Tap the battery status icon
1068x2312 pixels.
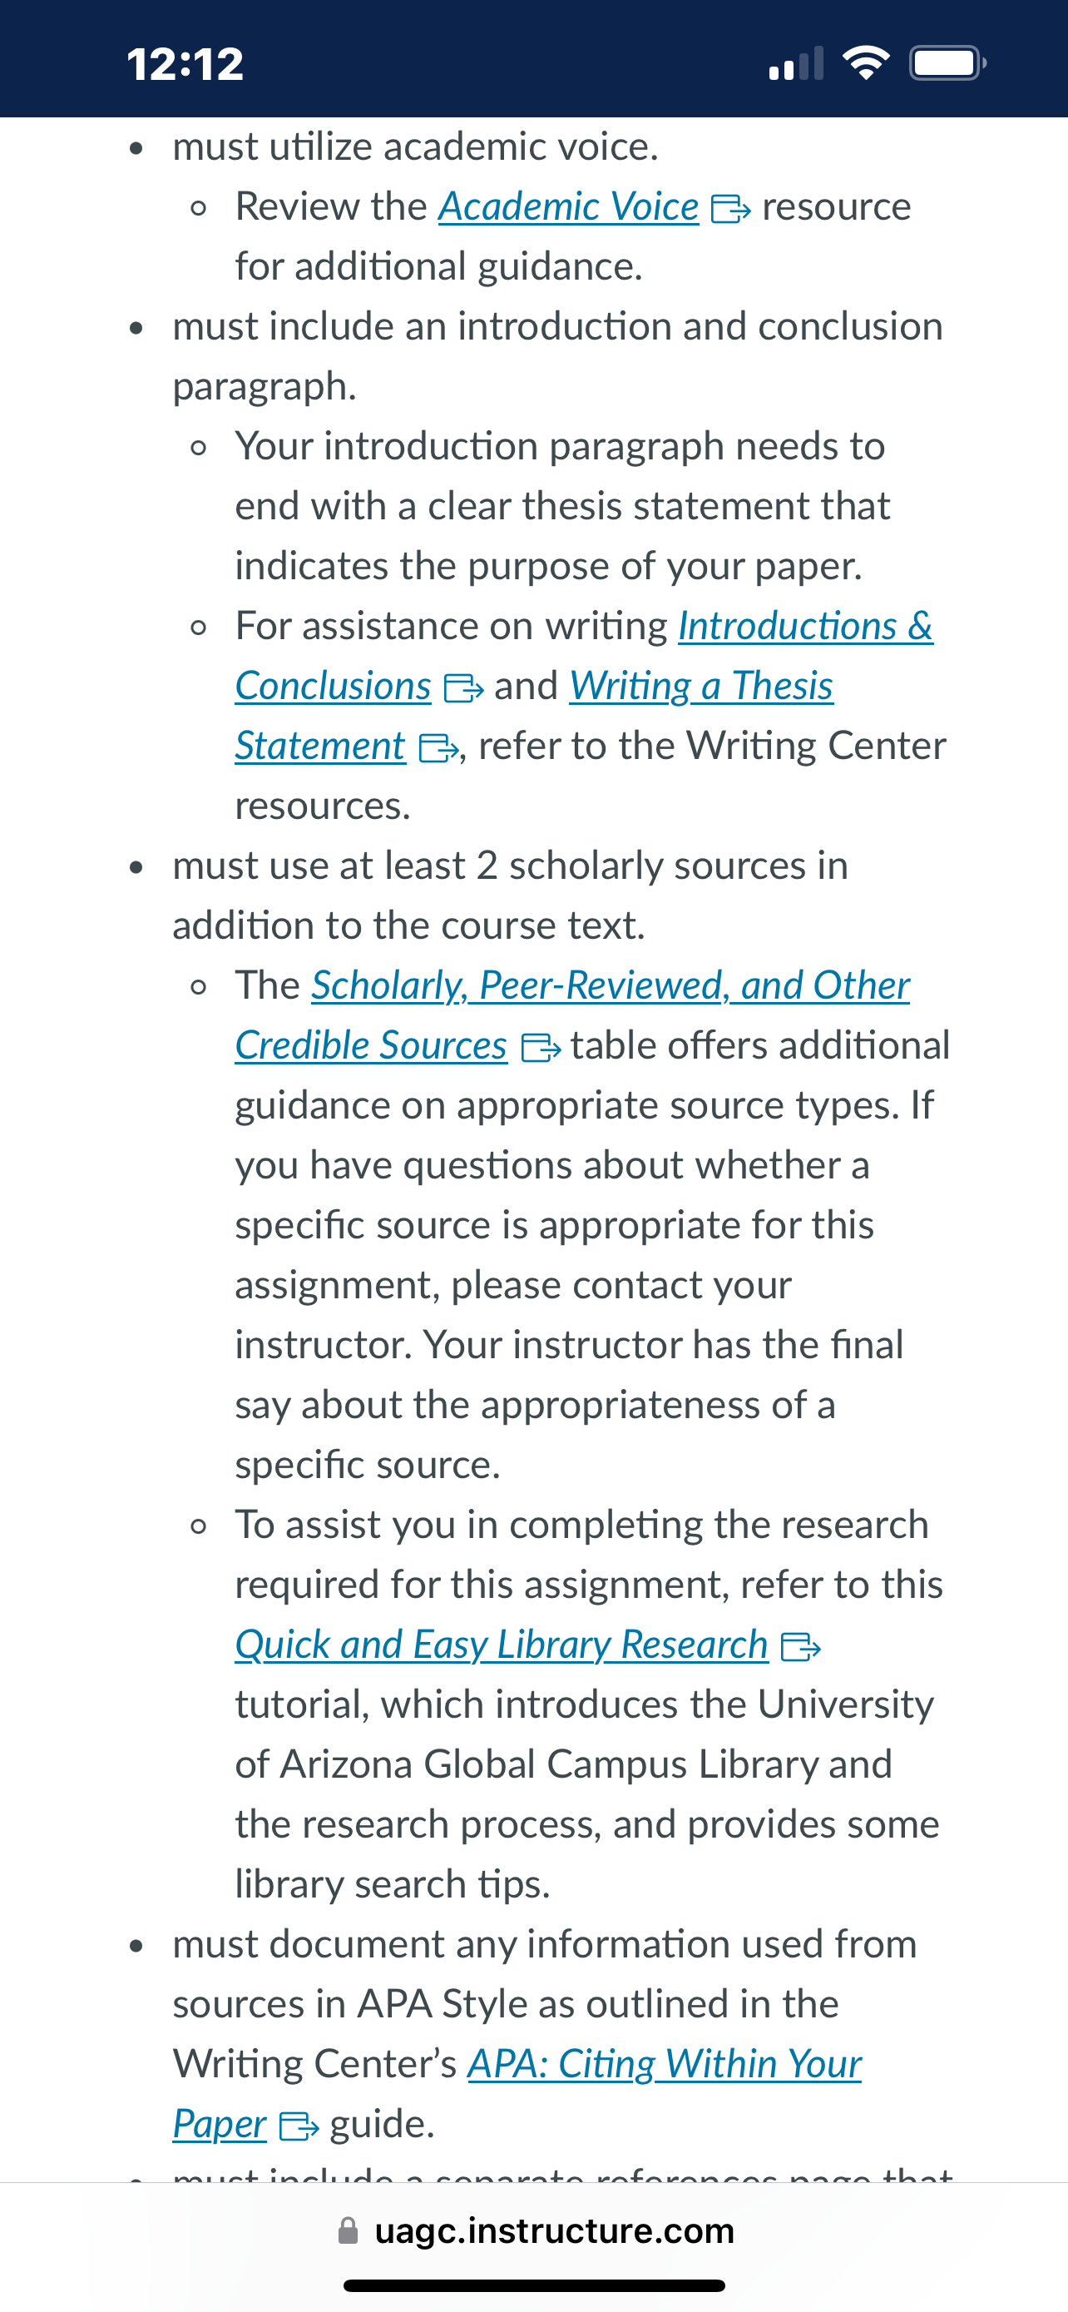coord(948,62)
